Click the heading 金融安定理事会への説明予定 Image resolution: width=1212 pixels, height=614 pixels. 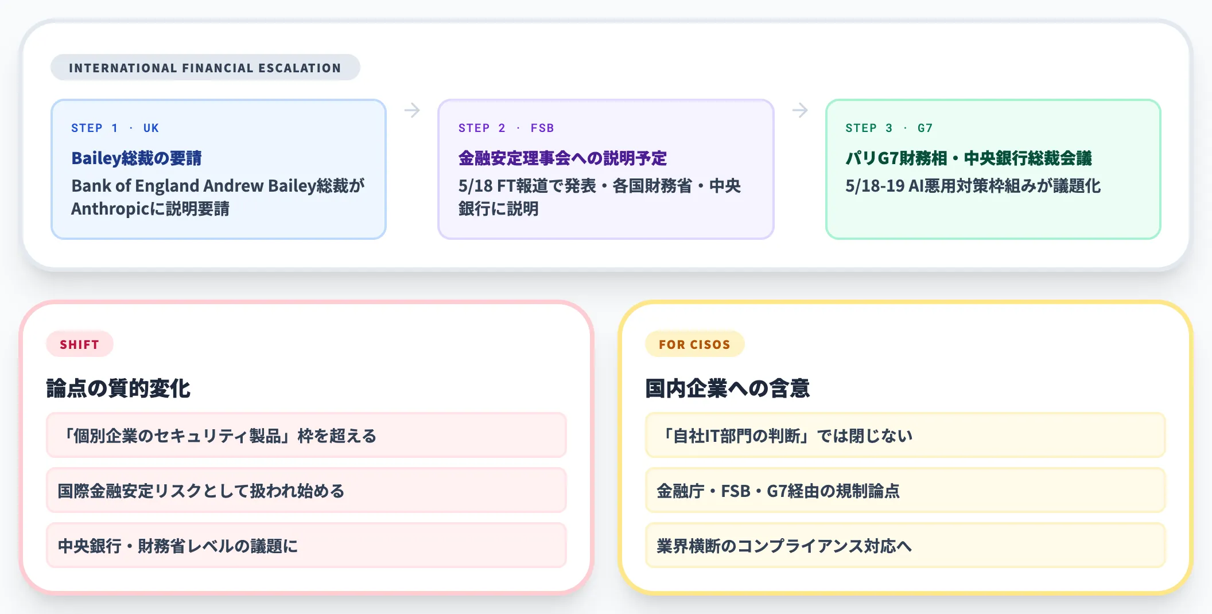pyautogui.click(x=562, y=158)
